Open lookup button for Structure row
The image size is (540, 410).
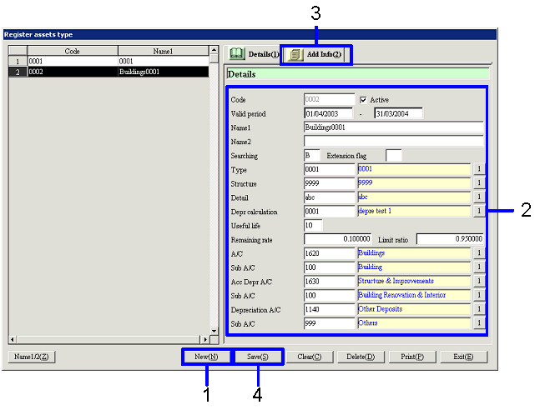479,183
